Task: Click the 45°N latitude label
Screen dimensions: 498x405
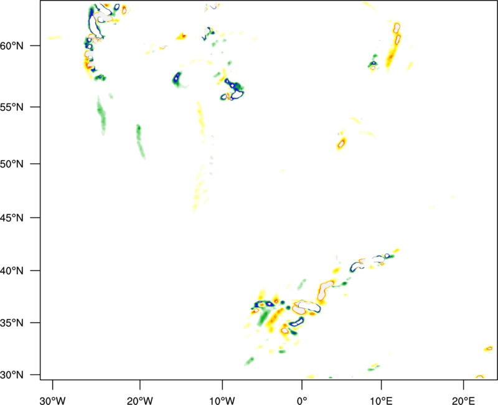Action: [x=12, y=218]
